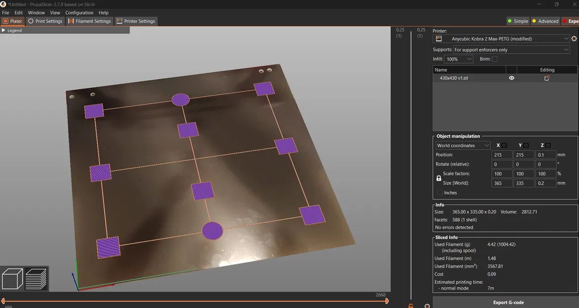Enable the Brim checkbox
Screen dimensions: 579x308
(x=495, y=59)
